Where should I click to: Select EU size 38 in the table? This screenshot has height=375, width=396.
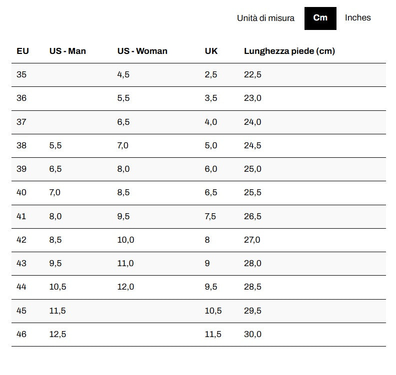21,146
